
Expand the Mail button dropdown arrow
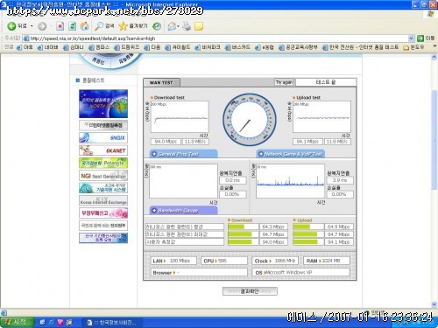[x=178, y=26]
